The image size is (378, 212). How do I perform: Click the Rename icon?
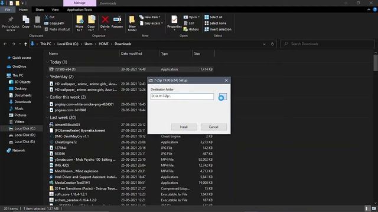[117, 19]
